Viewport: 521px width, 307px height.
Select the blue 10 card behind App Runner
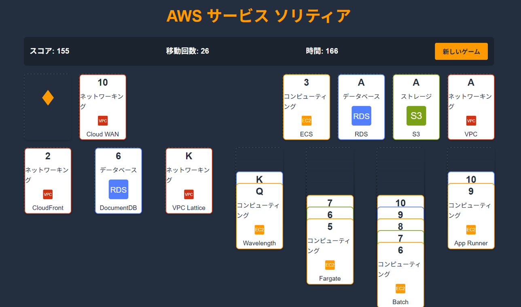(x=471, y=178)
